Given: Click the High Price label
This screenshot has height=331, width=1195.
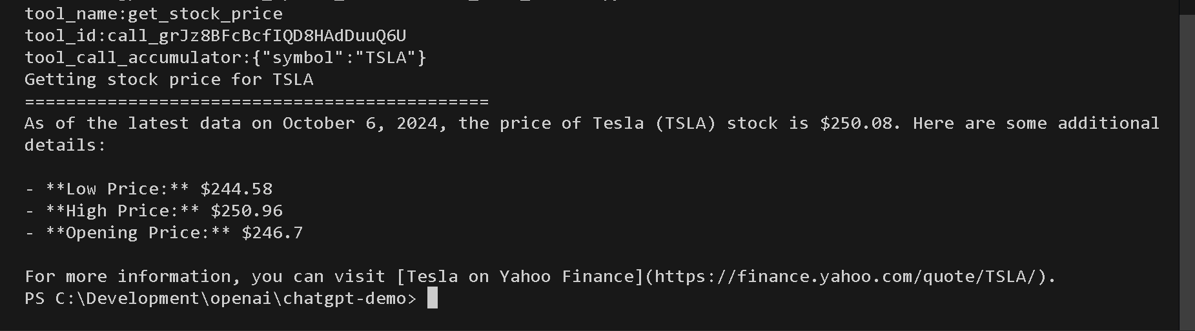Looking at the screenshot, I should click(x=122, y=211).
